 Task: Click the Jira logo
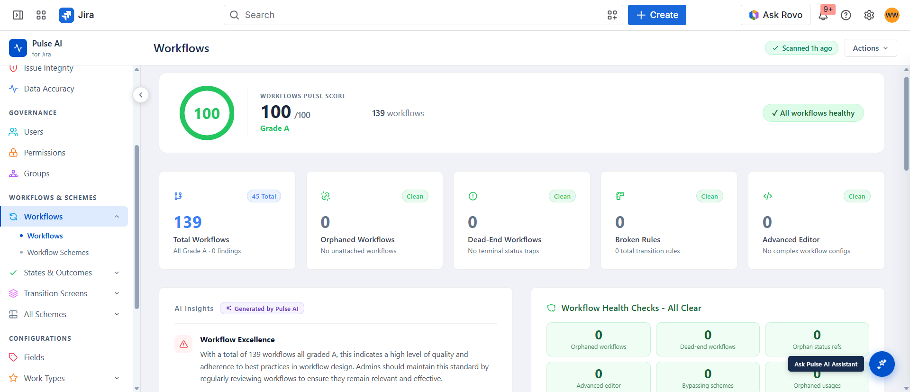click(x=76, y=15)
